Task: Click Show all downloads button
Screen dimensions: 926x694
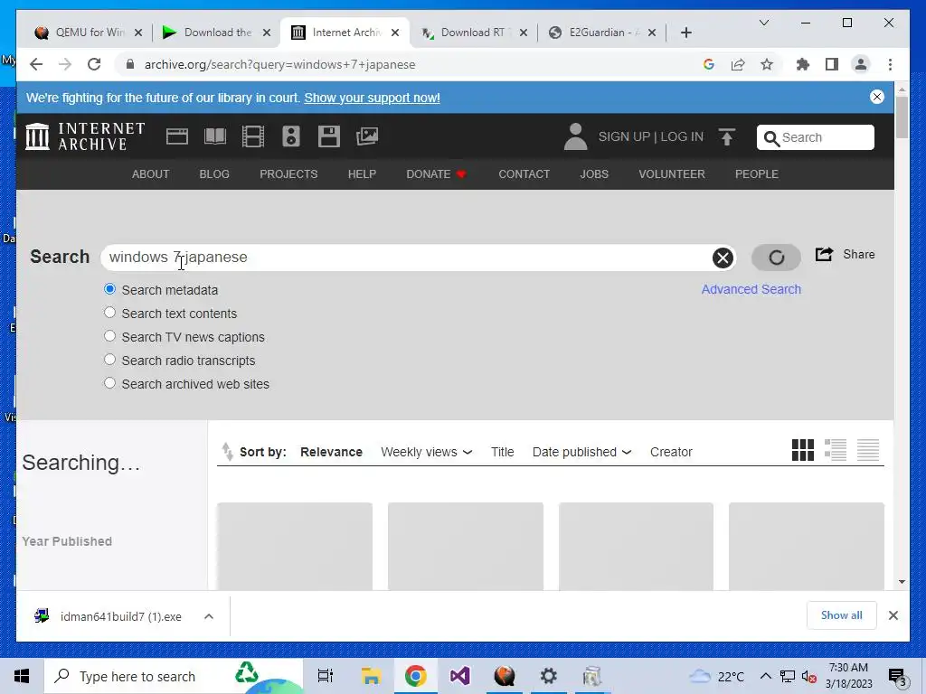Action: click(842, 615)
